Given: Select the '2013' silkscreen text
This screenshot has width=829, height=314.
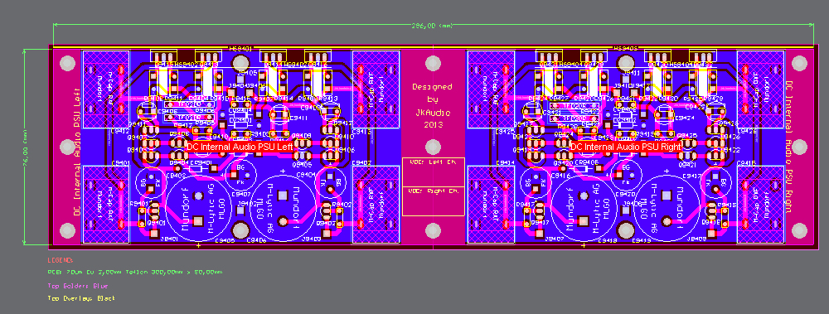Looking at the screenshot, I should (433, 125).
